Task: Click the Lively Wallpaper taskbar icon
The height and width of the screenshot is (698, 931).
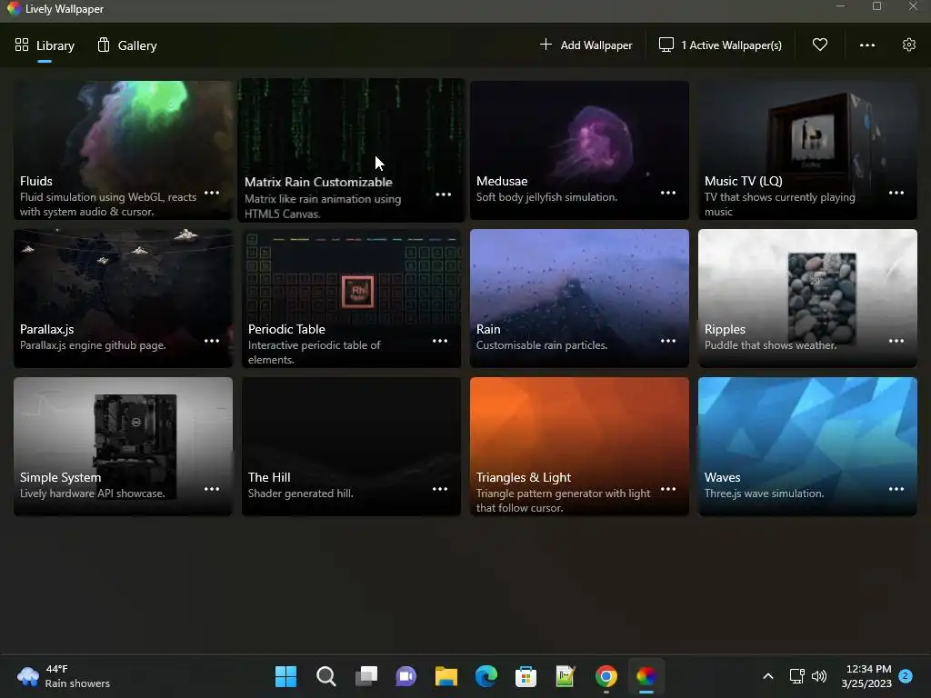Action: [x=646, y=676]
